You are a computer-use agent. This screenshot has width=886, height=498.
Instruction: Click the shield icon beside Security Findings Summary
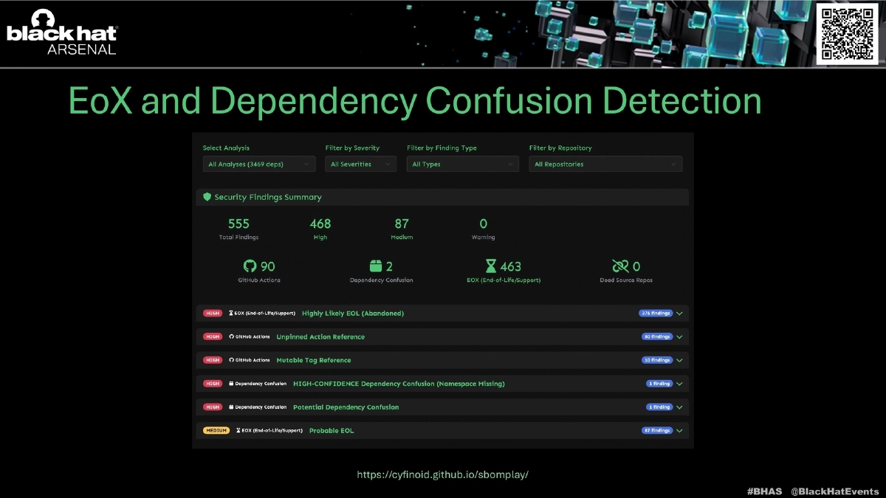[207, 197]
